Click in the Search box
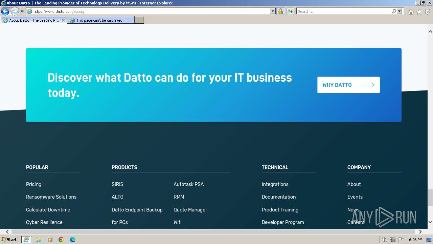Screen dimensions: 433x244 [343, 12]
